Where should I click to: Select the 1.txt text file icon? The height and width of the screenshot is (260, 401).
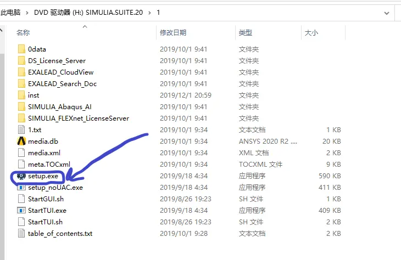pos(21,130)
